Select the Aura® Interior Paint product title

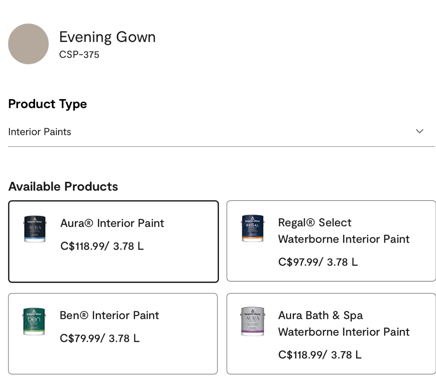[x=112, y=223]
